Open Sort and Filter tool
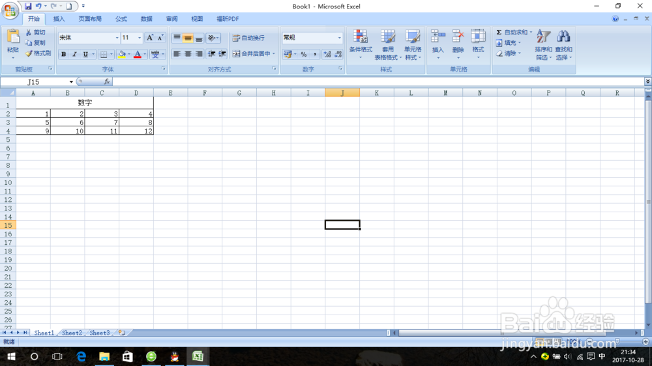 click(543, 36)
